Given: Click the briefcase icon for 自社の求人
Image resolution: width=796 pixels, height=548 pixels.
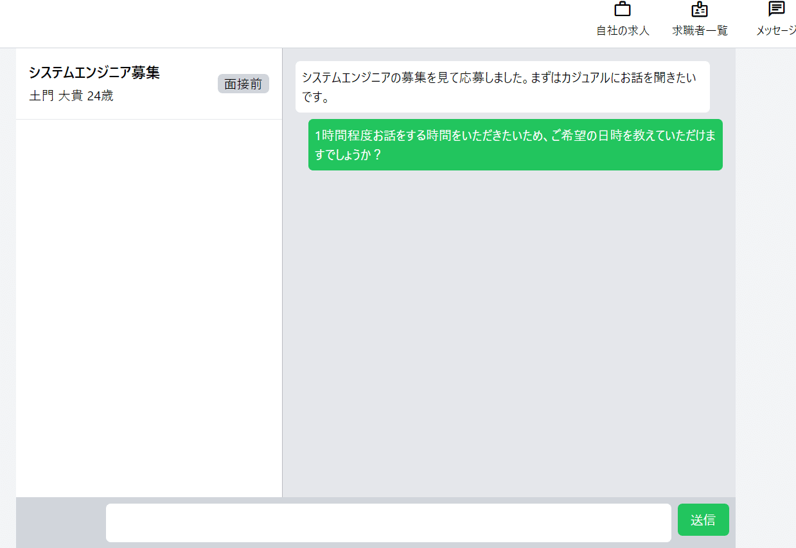Looking at the screenshot, I should pos(623,10).
